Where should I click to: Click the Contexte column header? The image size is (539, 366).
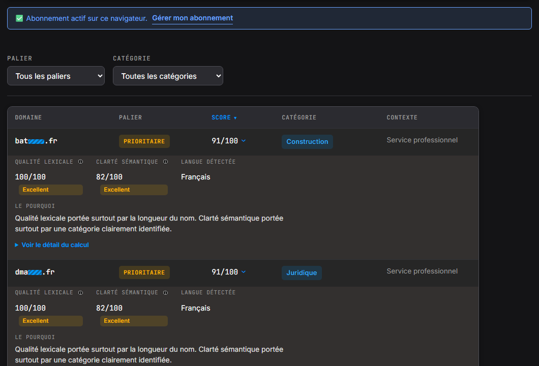tap(402, 117)
